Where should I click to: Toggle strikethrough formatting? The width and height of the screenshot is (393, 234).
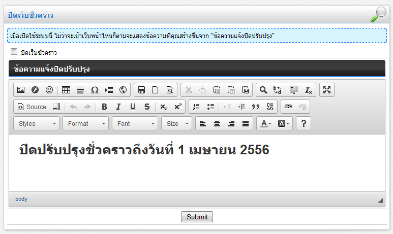coord(147,107)
